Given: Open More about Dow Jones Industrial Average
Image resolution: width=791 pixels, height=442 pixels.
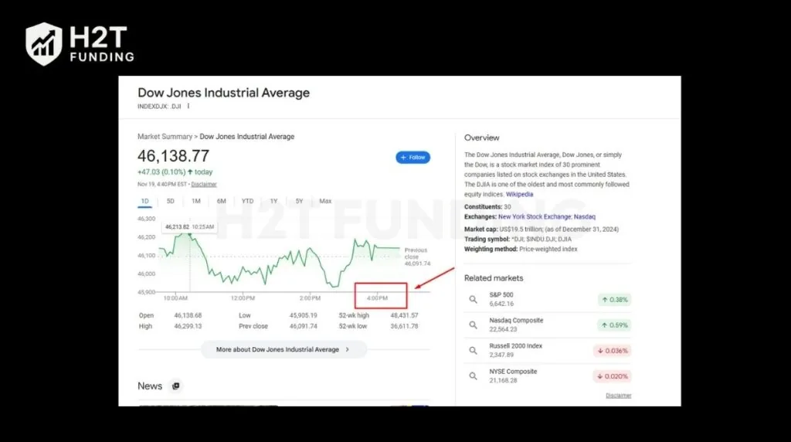Looking at the screenshot, I should point(283,349).
